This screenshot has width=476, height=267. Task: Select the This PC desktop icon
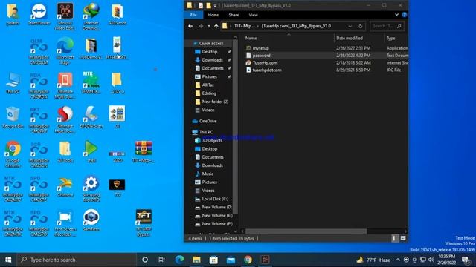[13, 83]
